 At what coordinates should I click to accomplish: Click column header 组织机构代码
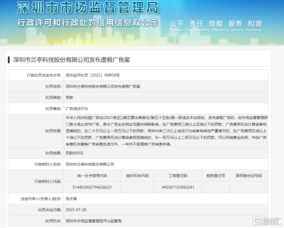137,176
